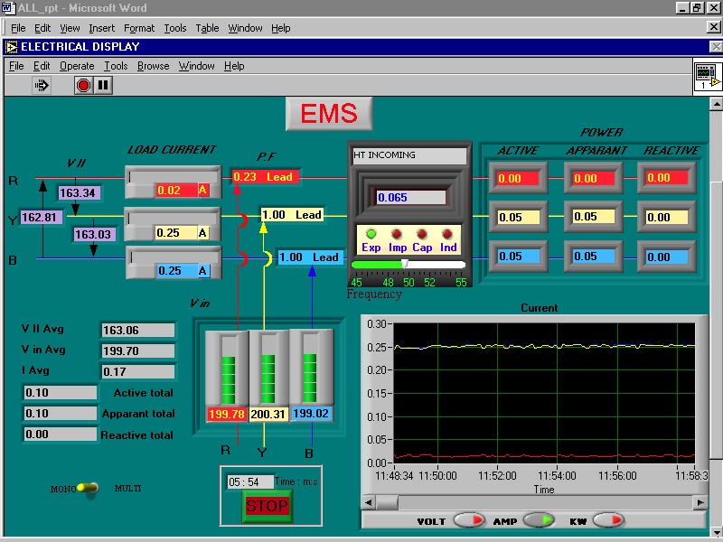The width and height of the screenshot is (723, 542).
Task: Click the Current chart's scrollbar left arrow
Action: [369, 502]
